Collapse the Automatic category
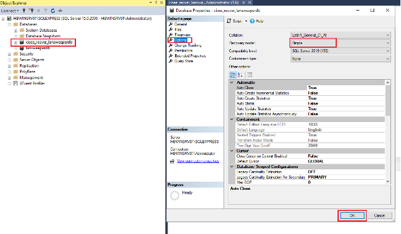 [x=232, y=83]
